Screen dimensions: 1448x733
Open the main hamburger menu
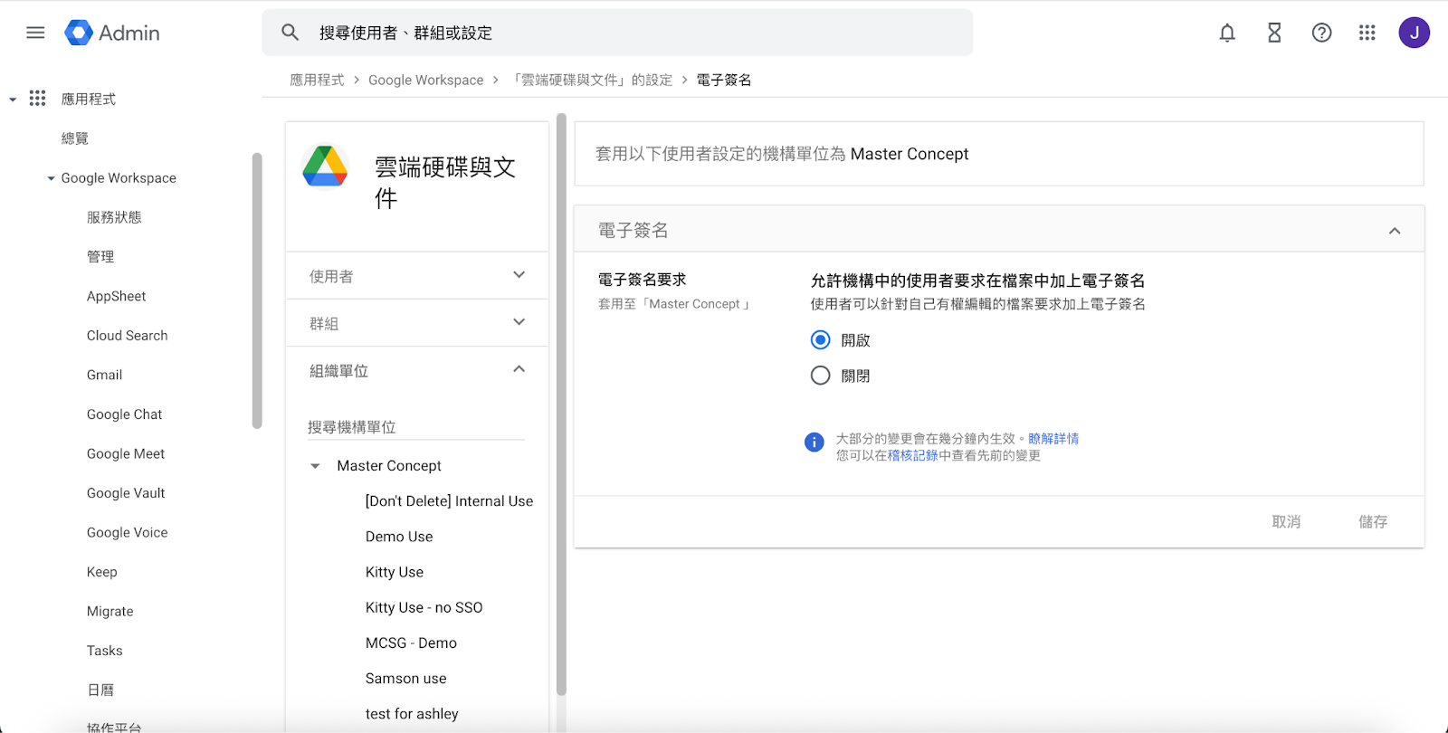click(x=35, y=33)
